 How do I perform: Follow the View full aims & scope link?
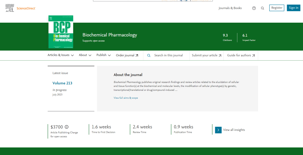point(126,98)
